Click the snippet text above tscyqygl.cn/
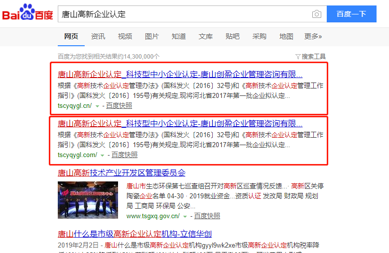The width and height of the screenshot is (389, 253). click(x=191, y=90)
